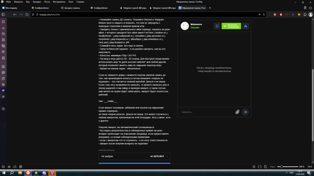Bookmark this page from the address bar
Viewport: 314px width, 176px height.
click(x=264, y=15)
